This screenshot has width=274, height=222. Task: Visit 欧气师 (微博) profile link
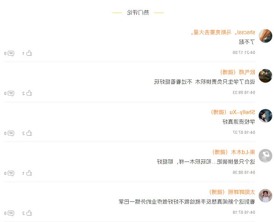(237, 72)
